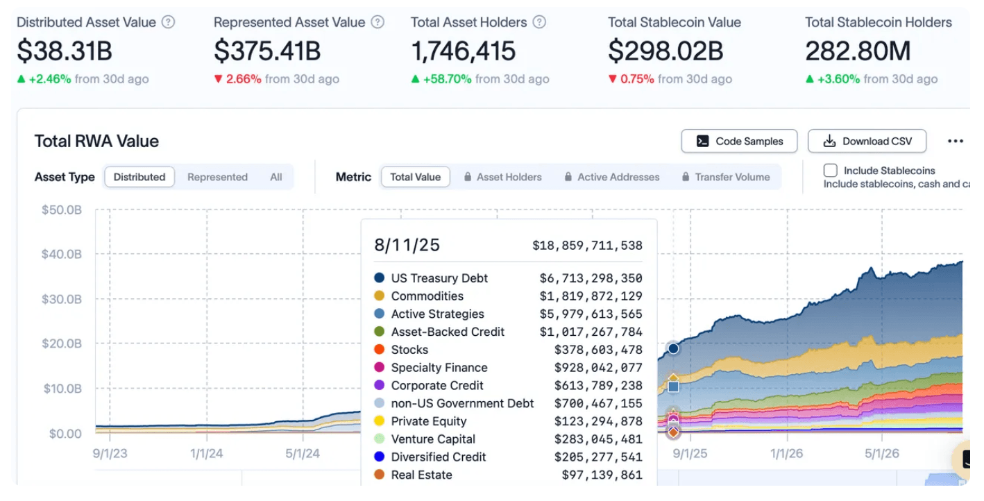Image resolution: width=984 pixels, height=501 pixels.
Task: Click the 1/1/26 x-axis date label
Action: (x=786, y=454)
